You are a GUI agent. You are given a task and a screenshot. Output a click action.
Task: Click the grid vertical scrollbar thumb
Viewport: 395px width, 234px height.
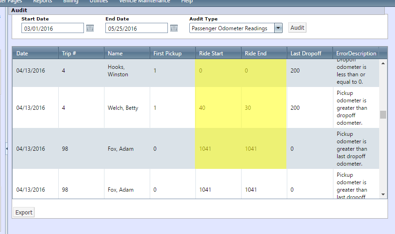click(383, 114)
